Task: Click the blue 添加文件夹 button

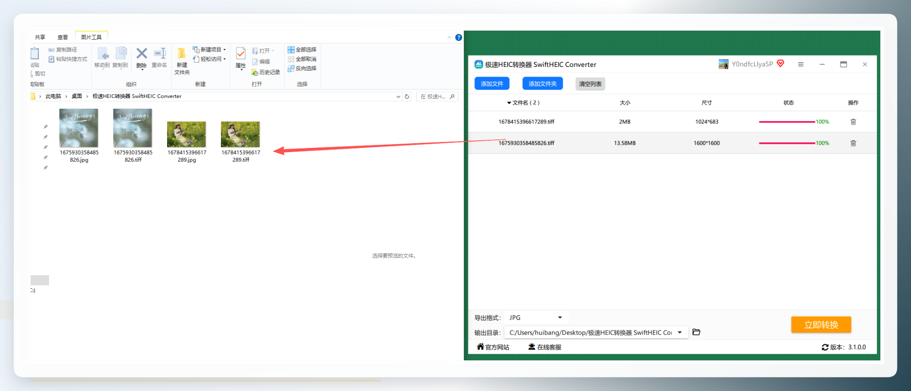Action: pyautogui.click(x=543, y=83)
